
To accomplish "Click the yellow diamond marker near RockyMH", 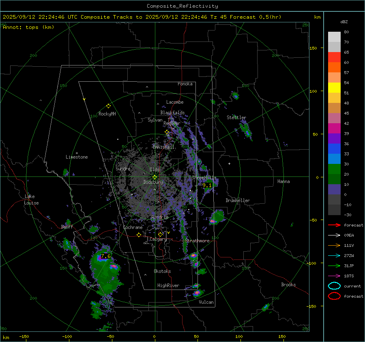I will [x=108, y=106].
